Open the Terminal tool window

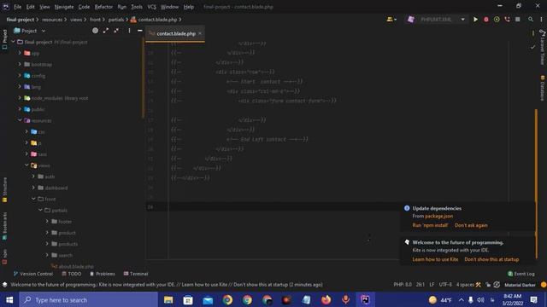(x=136, y=274)
